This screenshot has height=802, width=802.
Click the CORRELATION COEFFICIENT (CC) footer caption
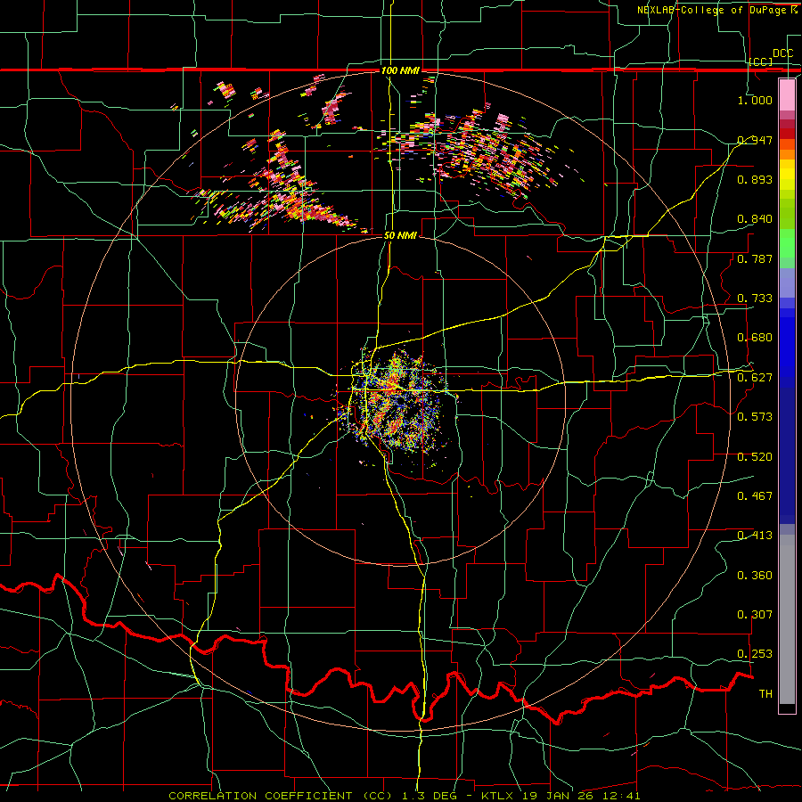point(281,796)
